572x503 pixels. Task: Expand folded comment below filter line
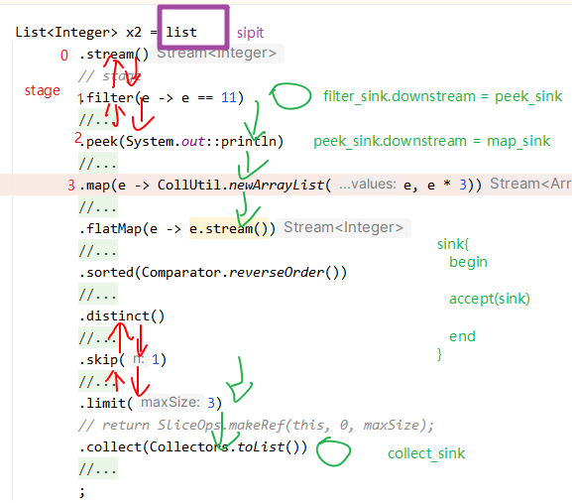pyautogui.click(x=98, y=120)
